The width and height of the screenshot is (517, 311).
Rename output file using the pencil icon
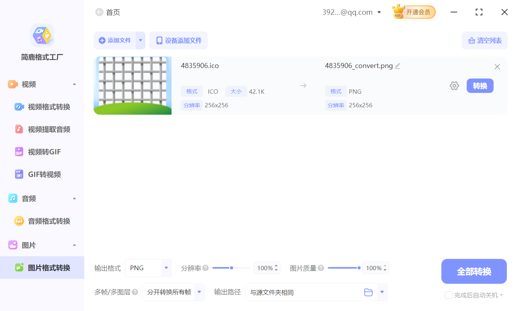point(398,66)
